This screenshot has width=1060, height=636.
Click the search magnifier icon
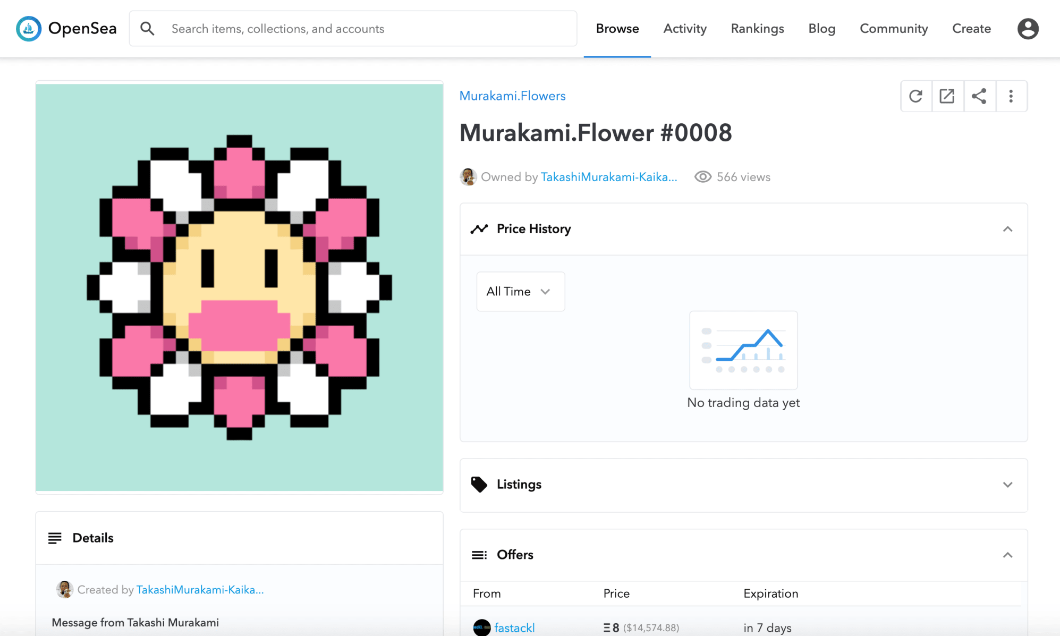tap(147, 29)
